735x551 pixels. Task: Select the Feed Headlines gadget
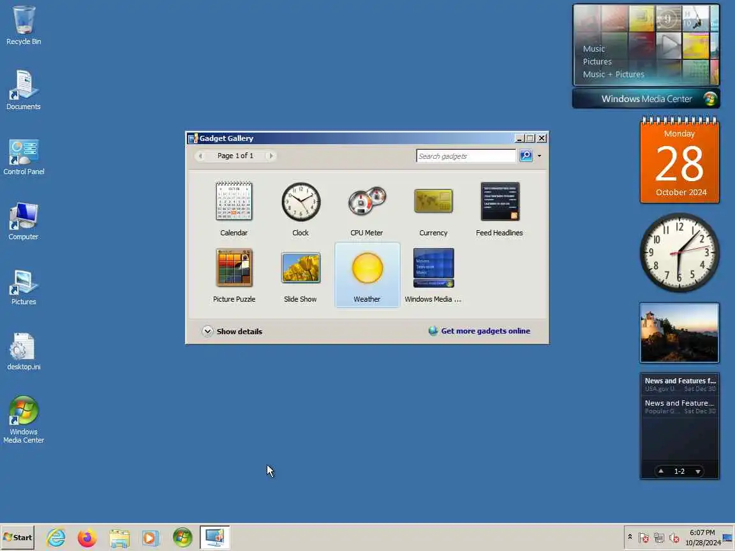[499, 209]
